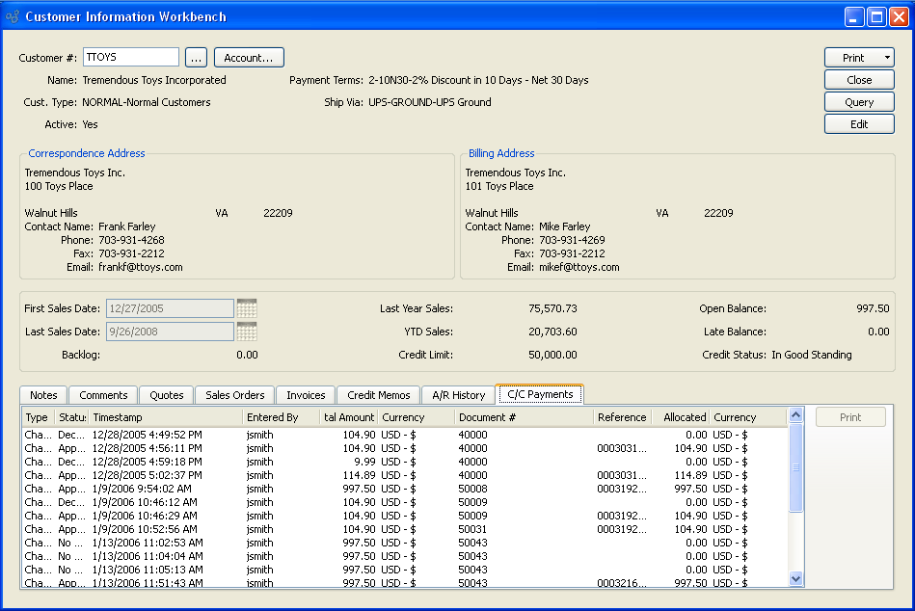Click the Edit button
The width and height of the screenshot is (915, 611).
(859, 124)
